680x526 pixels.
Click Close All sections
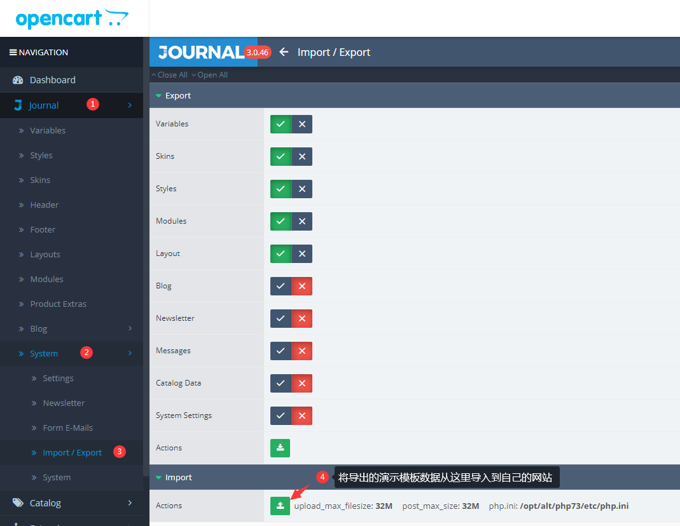point(170,75)
